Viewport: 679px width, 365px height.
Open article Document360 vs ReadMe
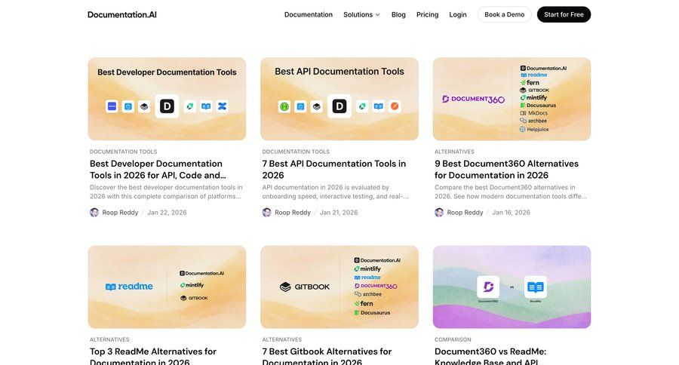coord(490,357)
